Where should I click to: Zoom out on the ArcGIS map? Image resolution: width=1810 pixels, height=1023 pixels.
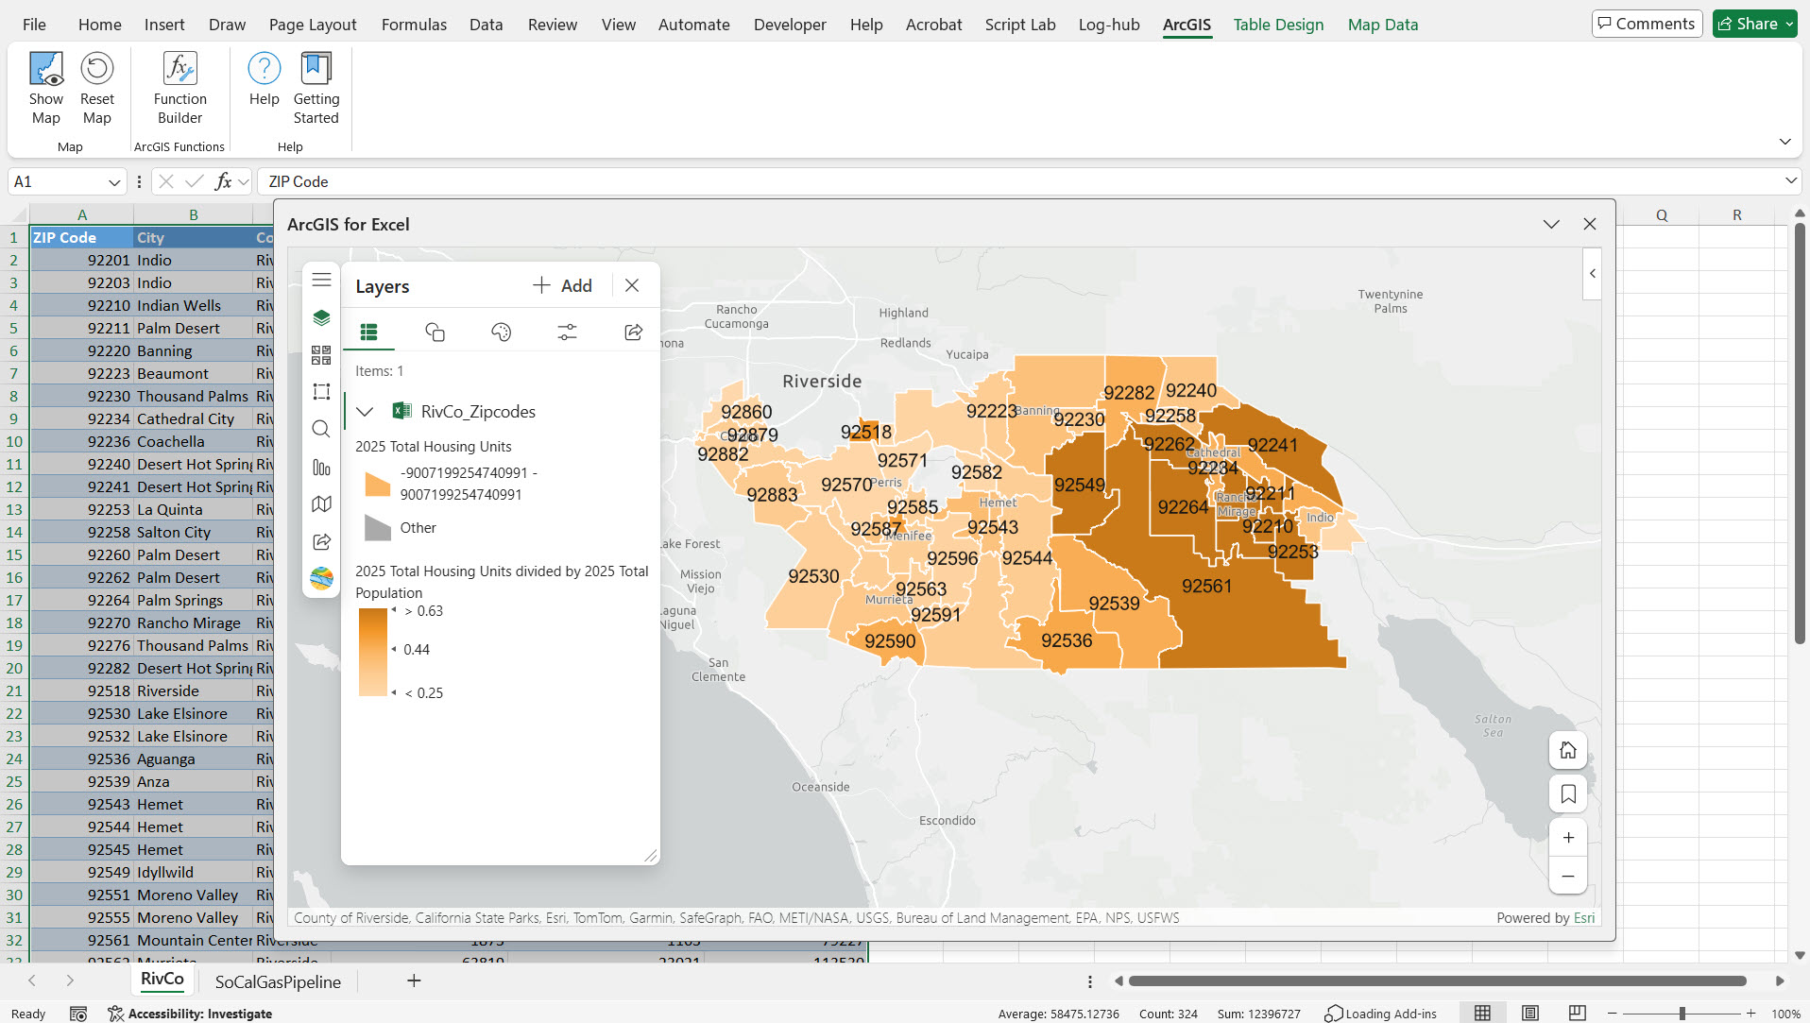1568,876
